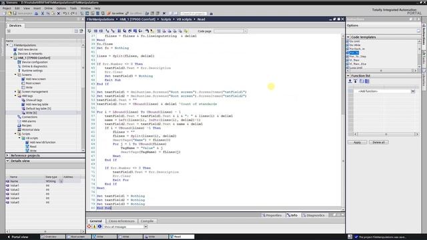Open the Online menu
Image resolution: width=427 pixels, height=240 pixels.
(x=49, y=9)
